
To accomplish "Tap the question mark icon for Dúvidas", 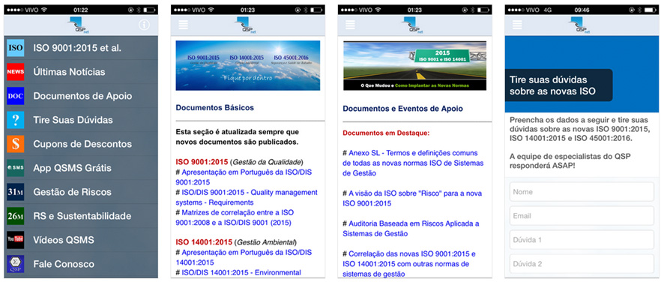I will tap(16, 120).
